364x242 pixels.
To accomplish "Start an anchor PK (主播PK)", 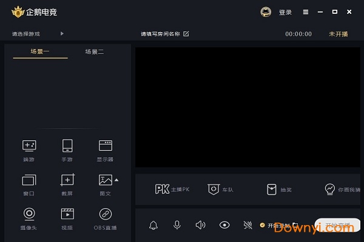I will click(x=172, y=189).
